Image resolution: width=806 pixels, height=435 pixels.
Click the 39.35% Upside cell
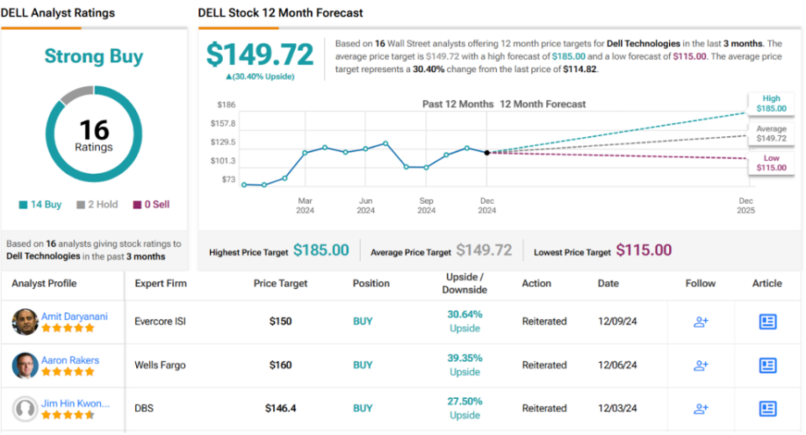465,365
